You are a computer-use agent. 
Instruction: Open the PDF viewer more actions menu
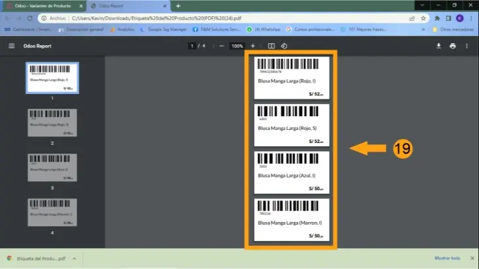[x=467, y=46]
